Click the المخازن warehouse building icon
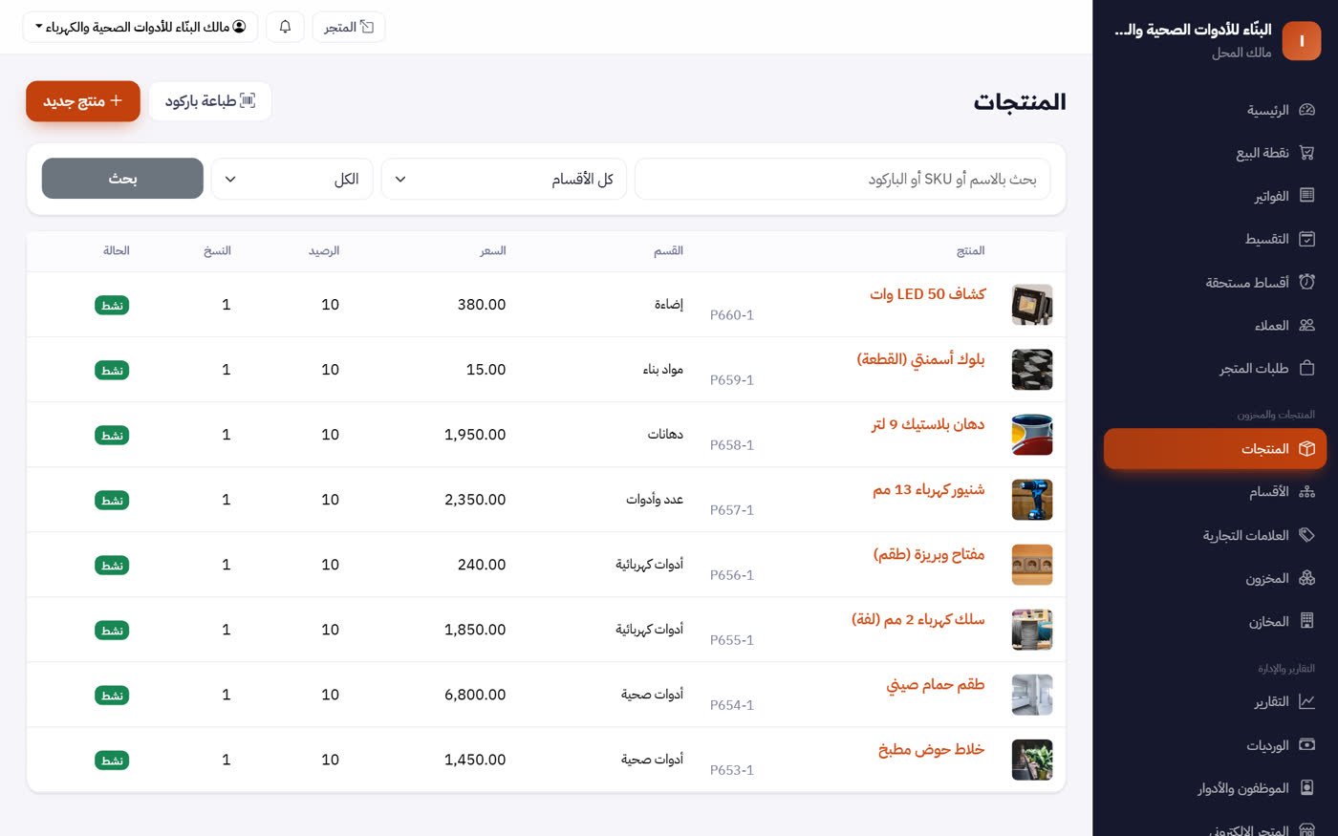 1306,621
